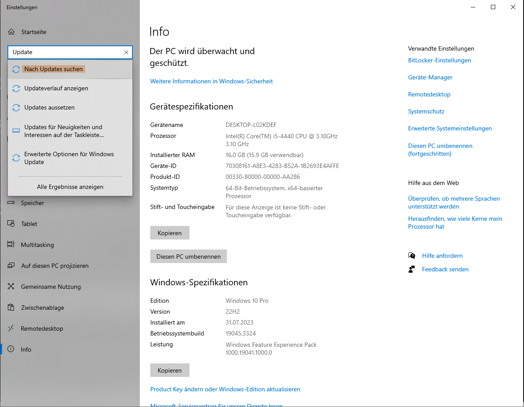Screen dimensions: 524x407
Task: Click the Geräte-ID value 70308161-A8E3-4283-B52A-1B2693E4AFFE
Action: coord(282,166)
